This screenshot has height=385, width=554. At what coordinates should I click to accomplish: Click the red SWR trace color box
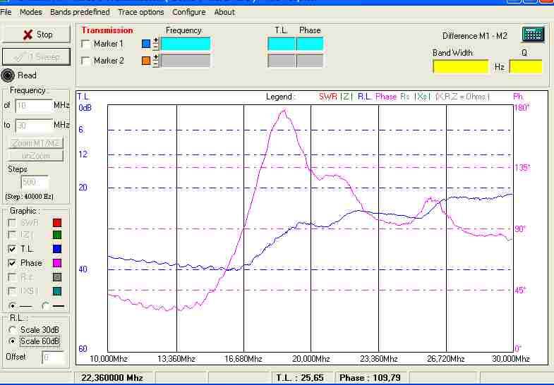[x=57, y=224]
